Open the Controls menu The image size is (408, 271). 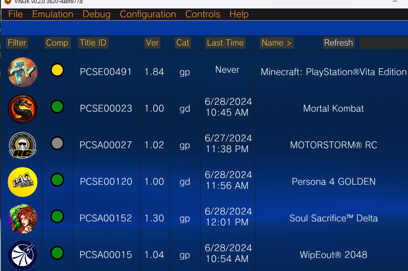pos(203,14)
